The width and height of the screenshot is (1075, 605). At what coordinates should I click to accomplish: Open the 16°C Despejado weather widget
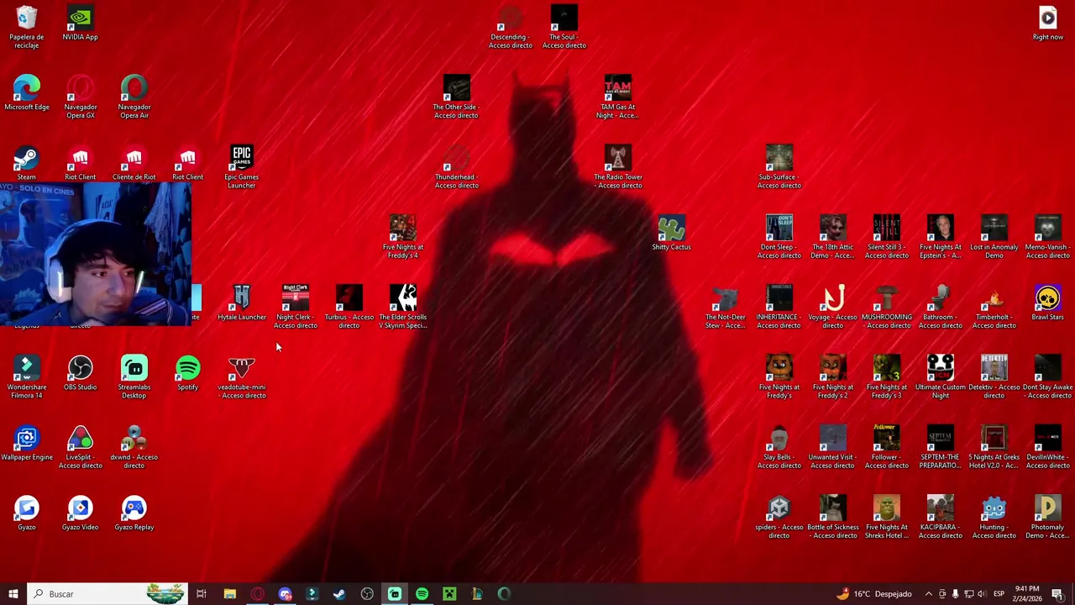[874, 594]
